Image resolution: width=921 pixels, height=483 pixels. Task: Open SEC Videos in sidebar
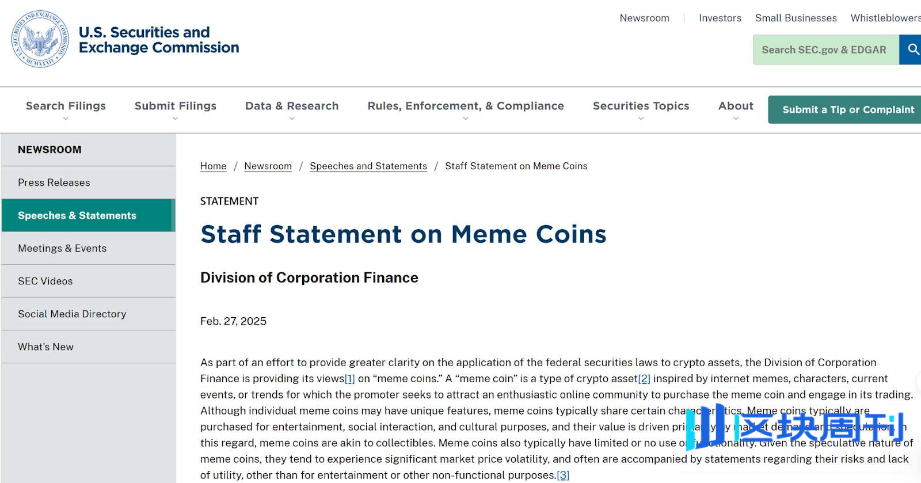click(89, 281)
